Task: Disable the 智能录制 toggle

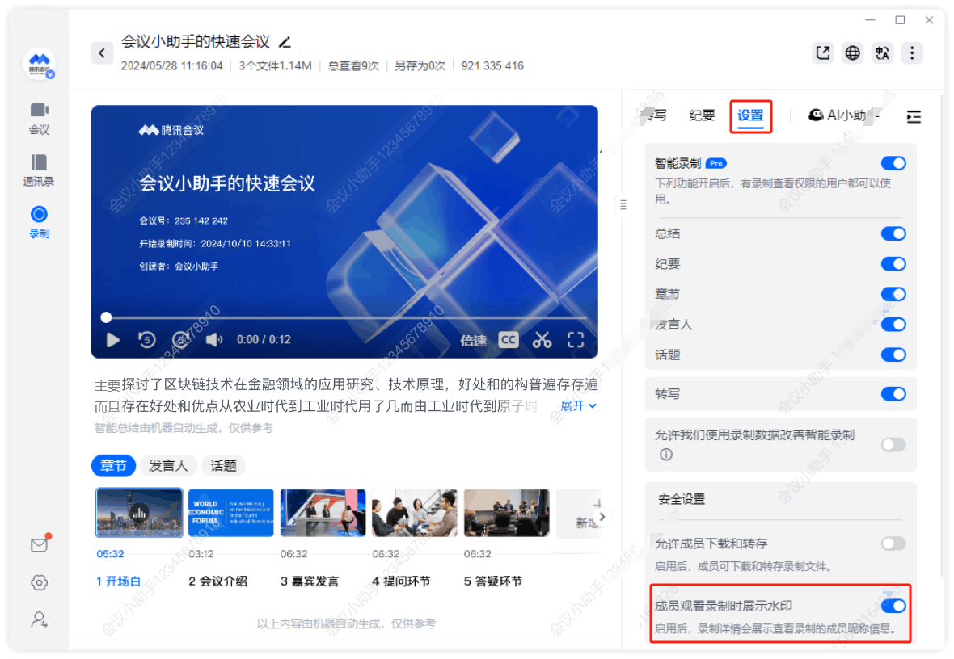Action: pyautogui.click(x=893, y=163)
